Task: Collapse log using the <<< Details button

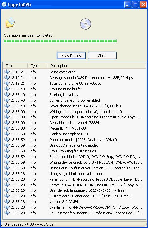Action: click(71, 56)
